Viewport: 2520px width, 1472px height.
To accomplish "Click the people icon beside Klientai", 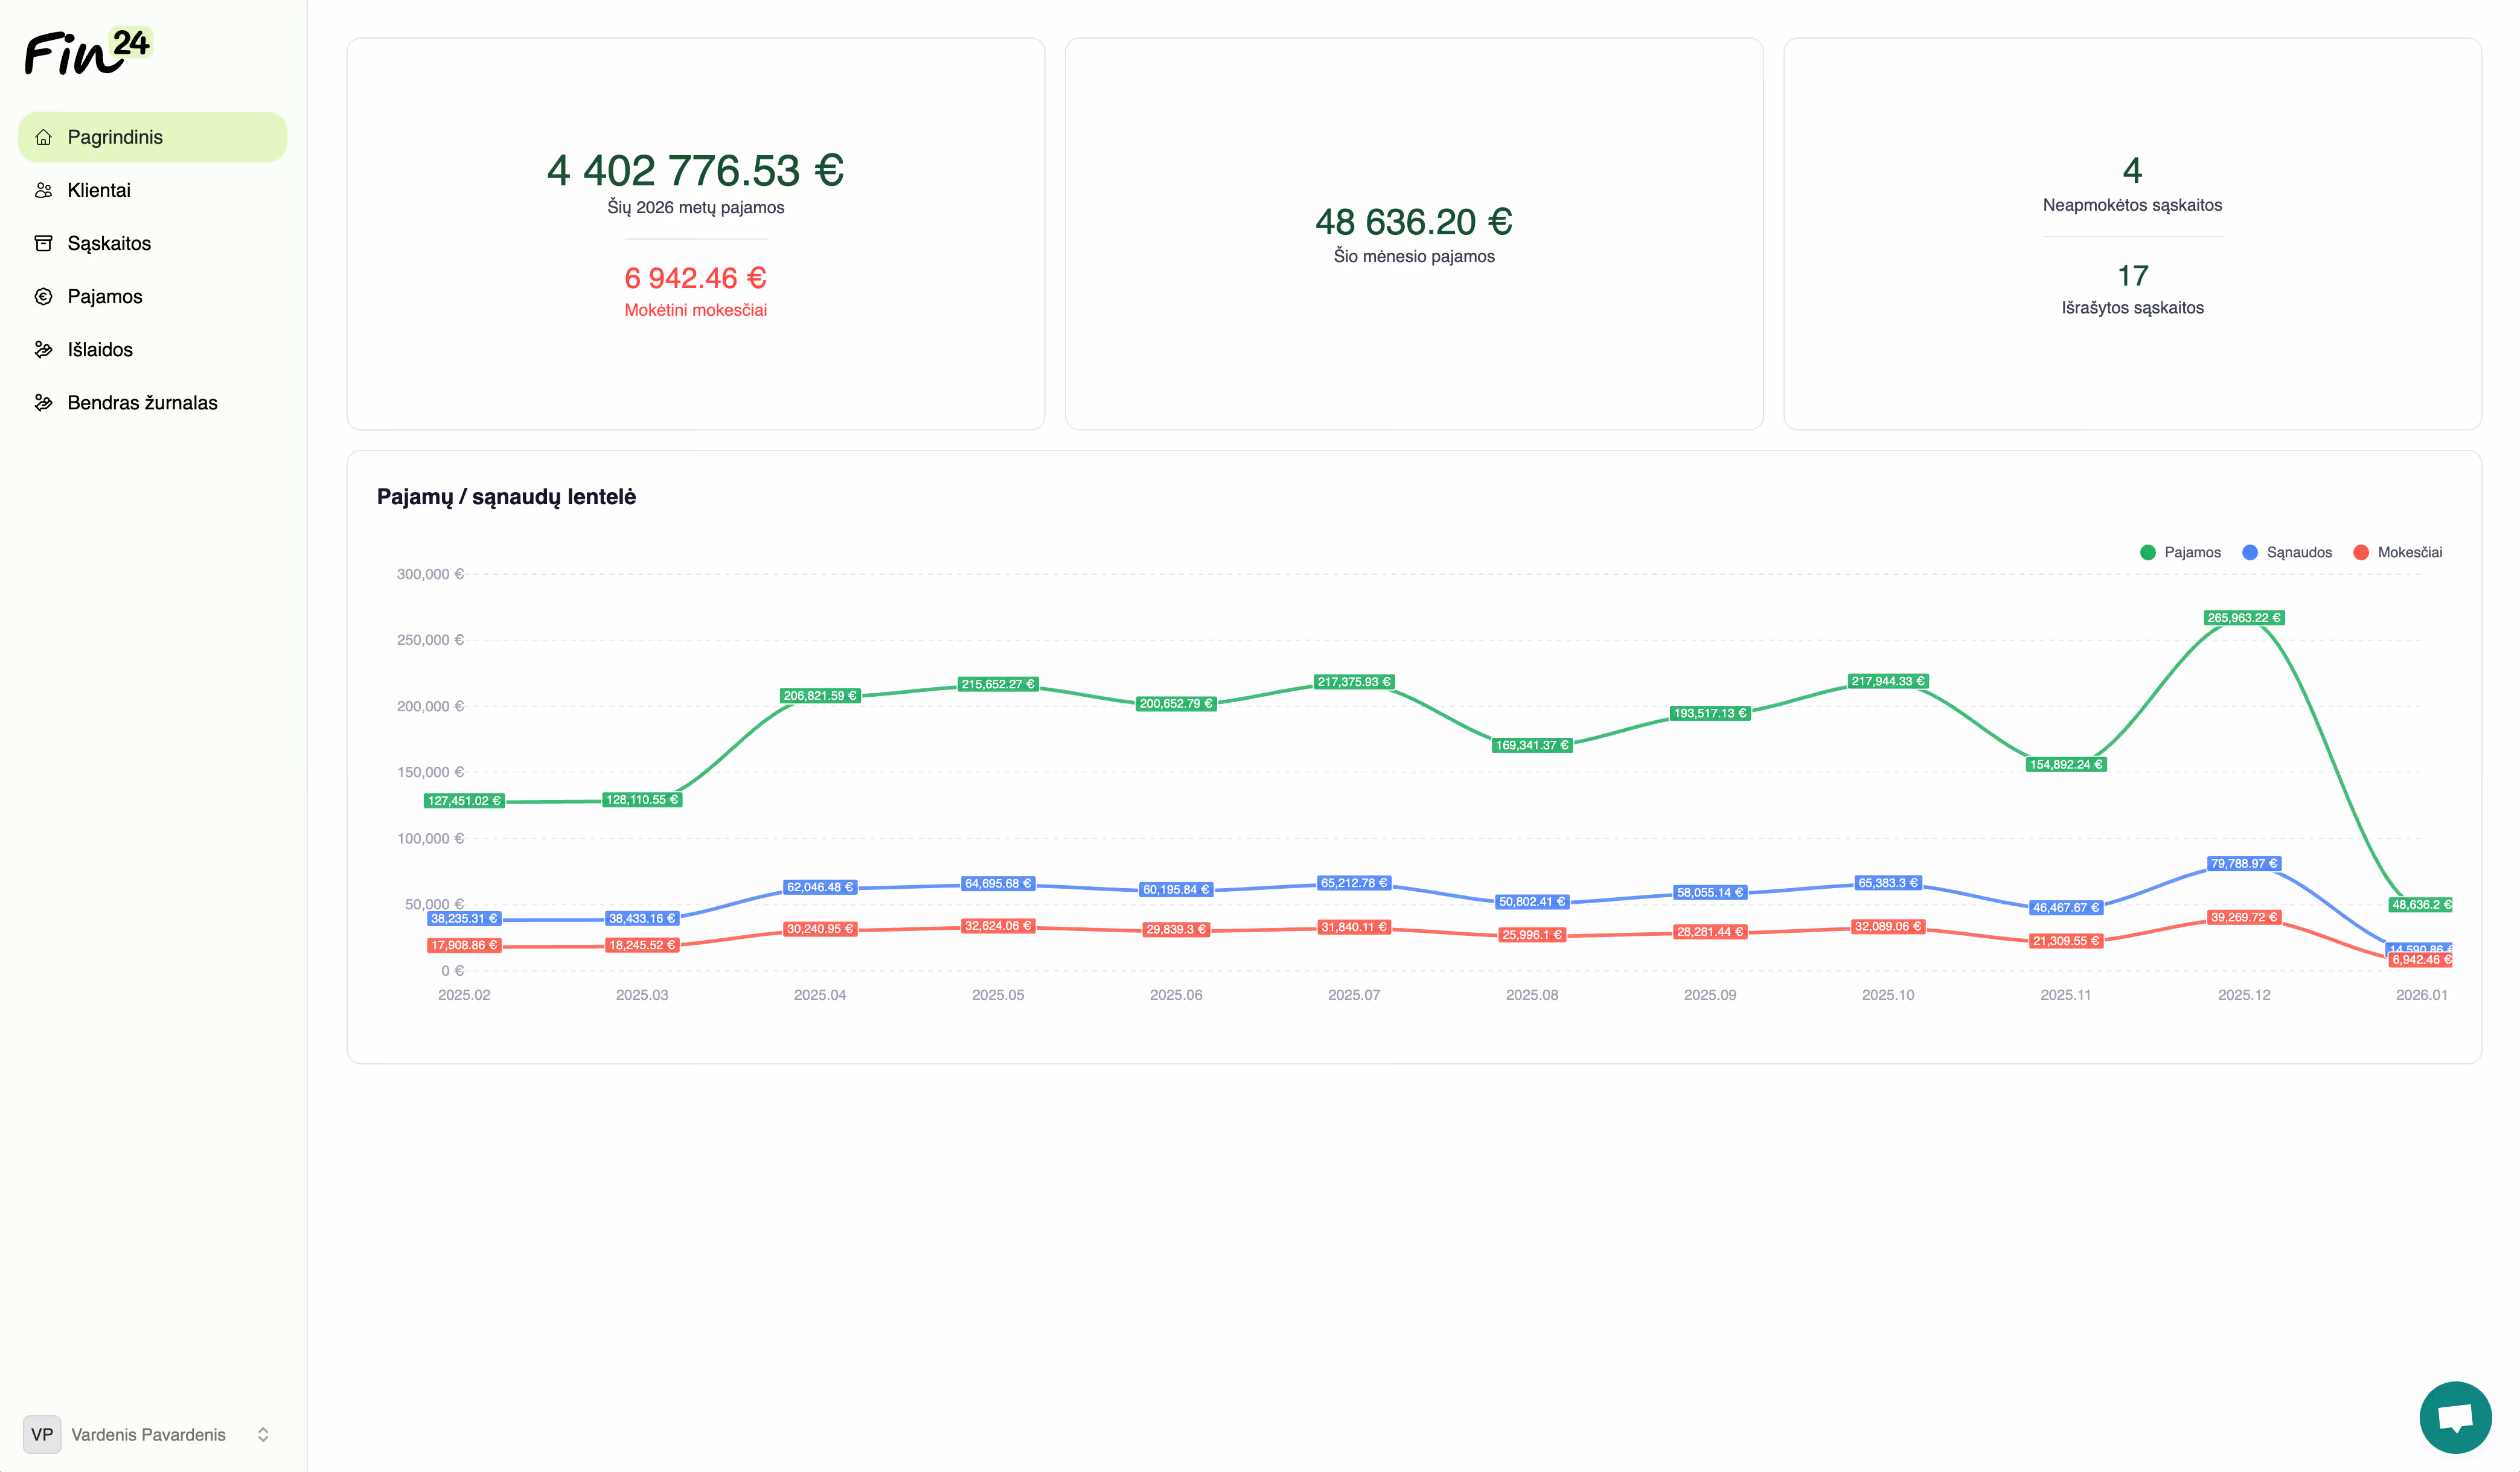I will pos(43,190).
